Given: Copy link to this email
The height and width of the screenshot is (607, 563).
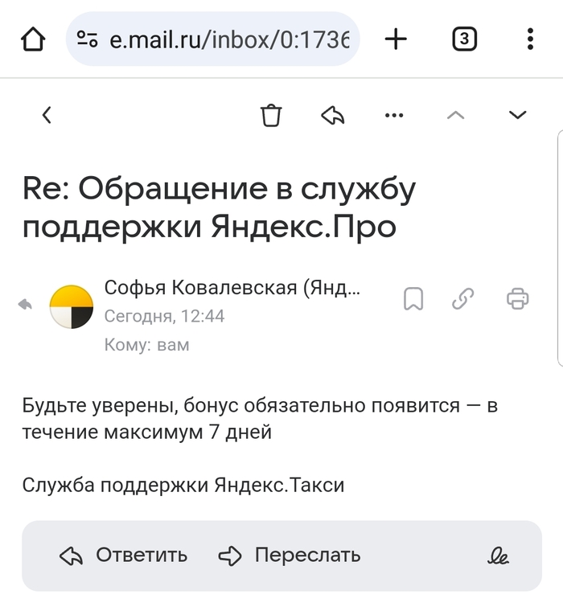Looking at the screenshot, I should (462, 299).
